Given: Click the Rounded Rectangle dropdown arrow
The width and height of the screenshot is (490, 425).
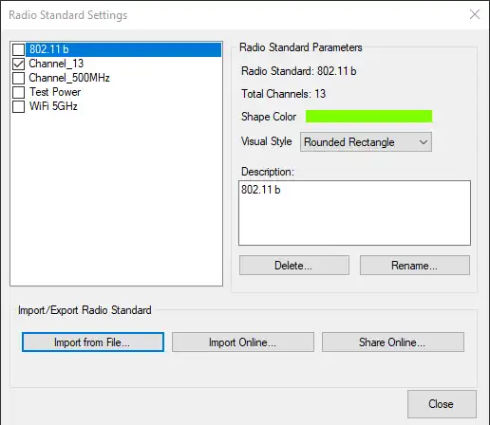Looking at the screenshot, I should 424,142.
